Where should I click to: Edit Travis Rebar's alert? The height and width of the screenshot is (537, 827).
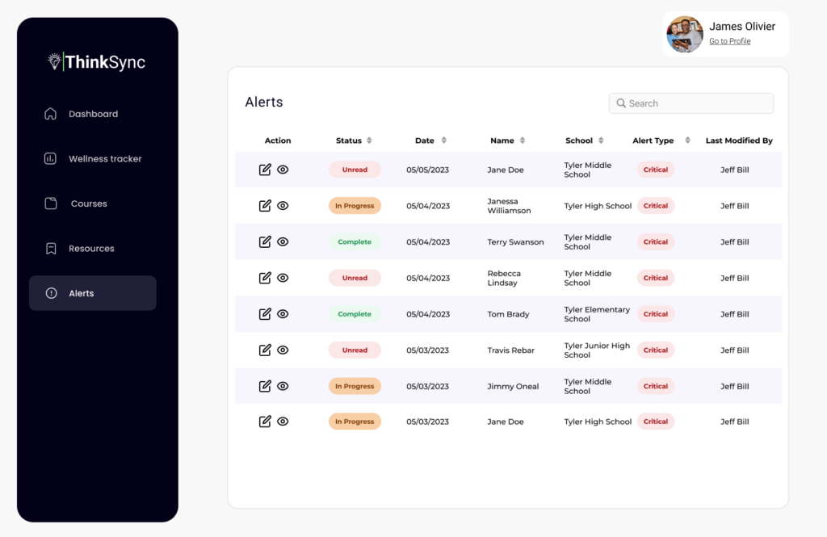click(265, 350)
